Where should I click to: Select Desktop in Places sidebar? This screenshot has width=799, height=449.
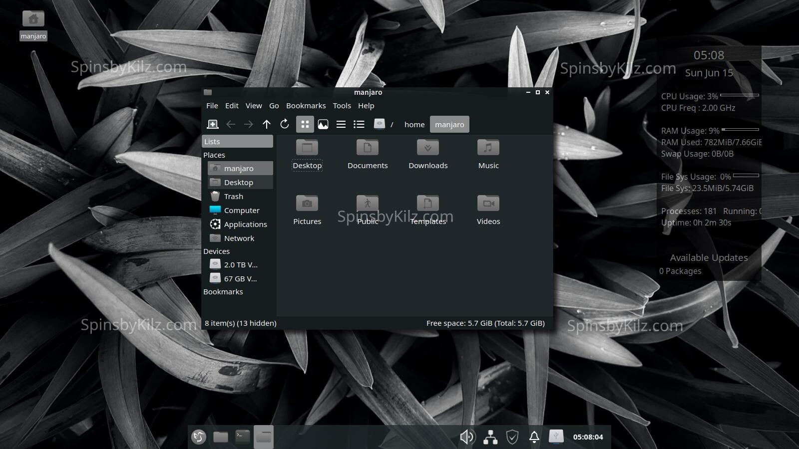click(240, 182)
